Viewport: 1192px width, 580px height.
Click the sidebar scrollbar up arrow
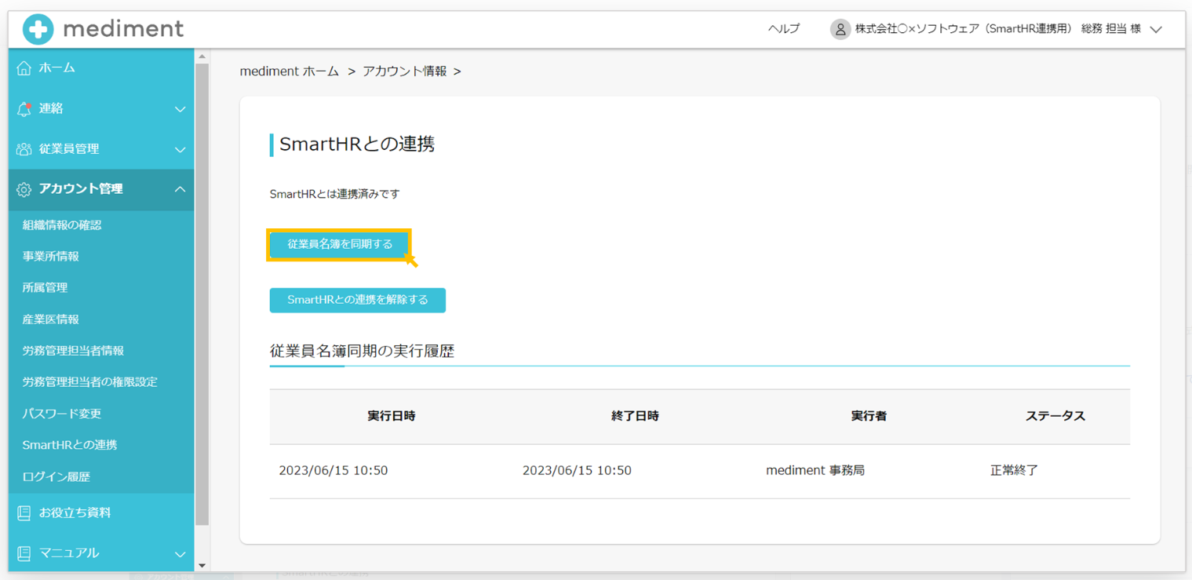(x=202, y=57)
